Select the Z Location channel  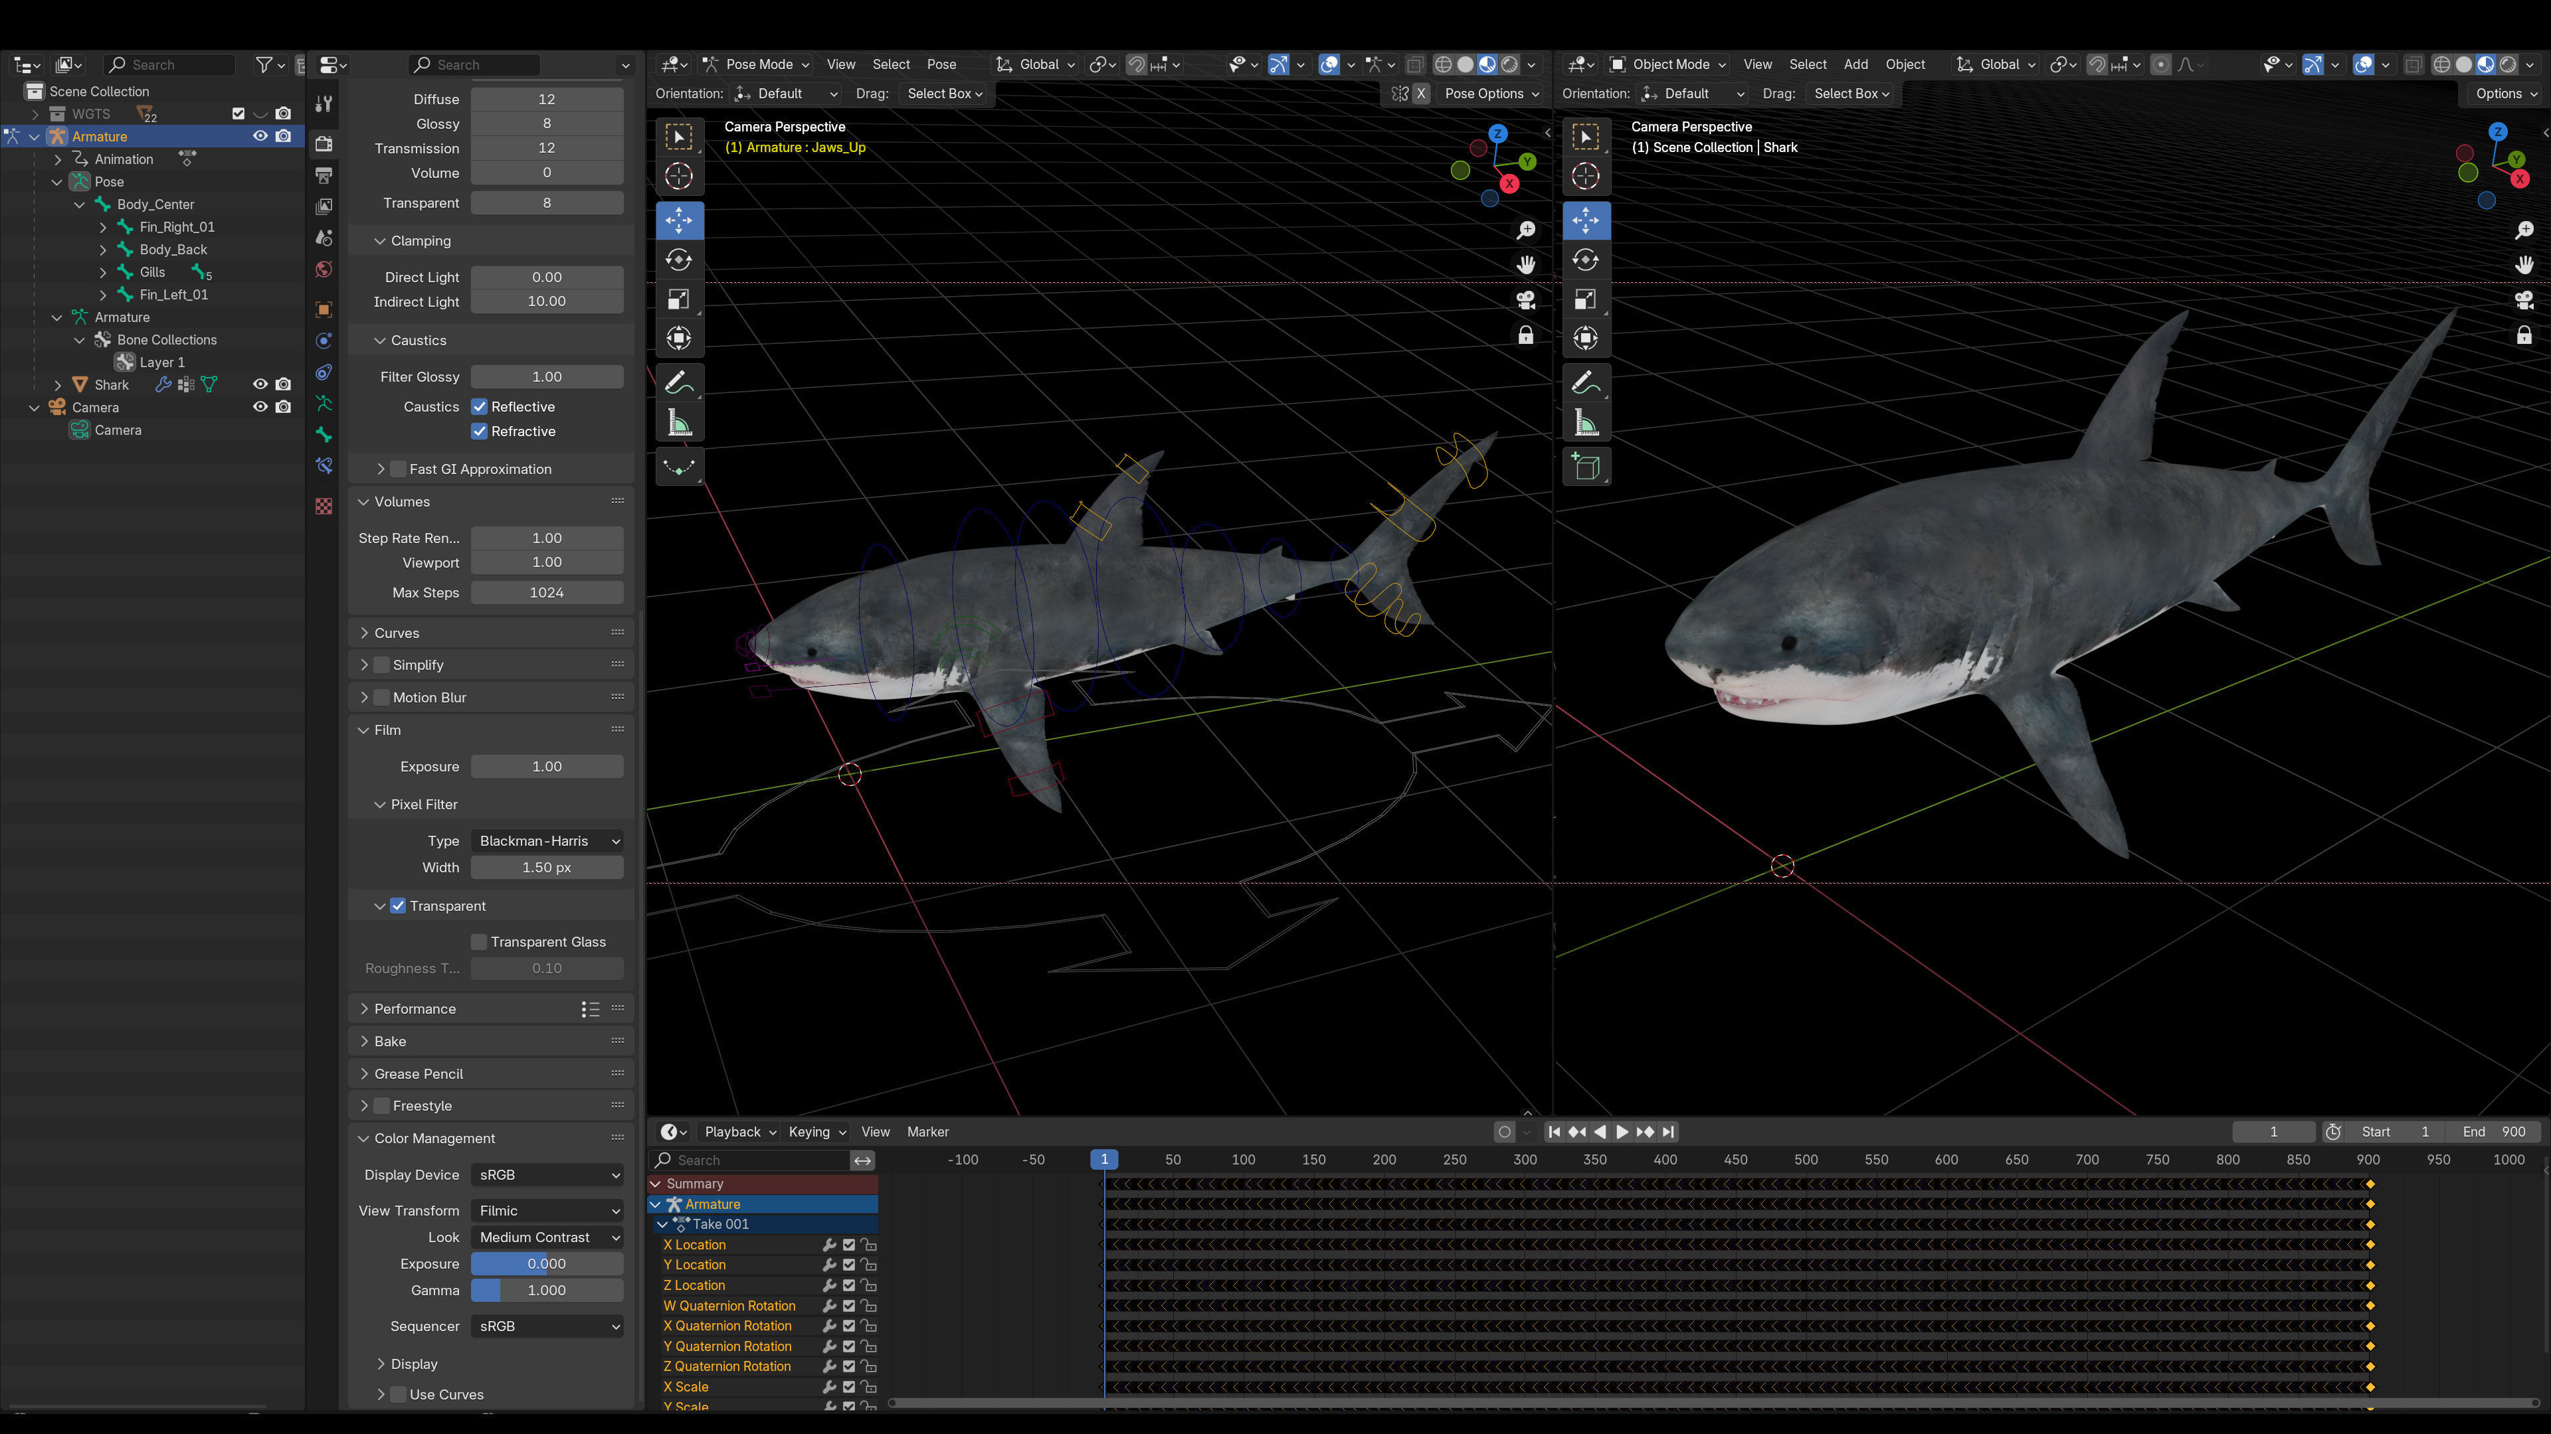694,1285
